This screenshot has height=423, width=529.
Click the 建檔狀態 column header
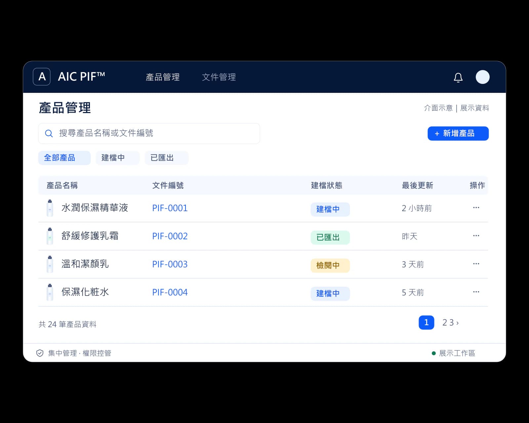pyautogui.click(x=327, y=185)
